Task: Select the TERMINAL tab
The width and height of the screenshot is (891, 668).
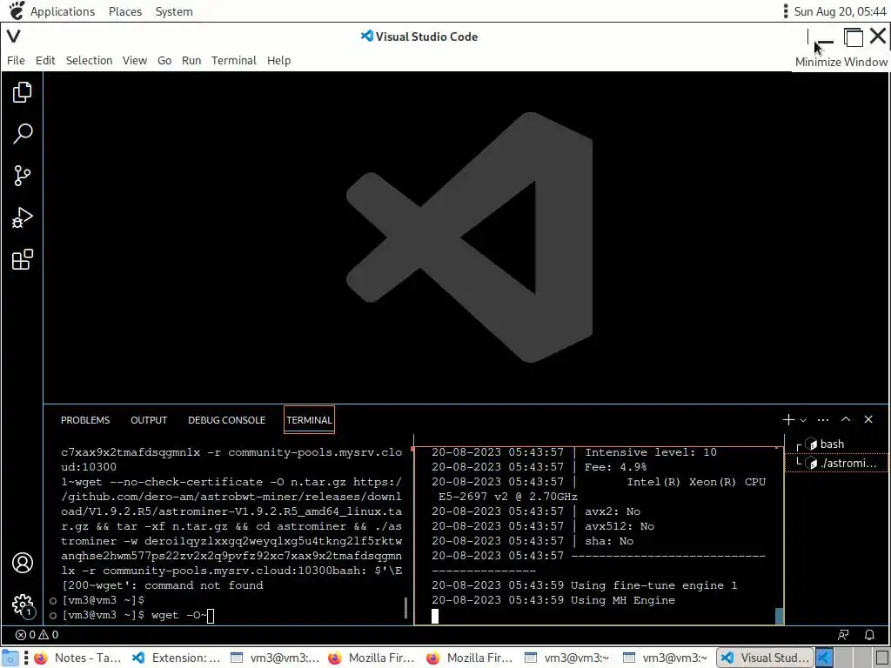Action: [x=309, y=420]
